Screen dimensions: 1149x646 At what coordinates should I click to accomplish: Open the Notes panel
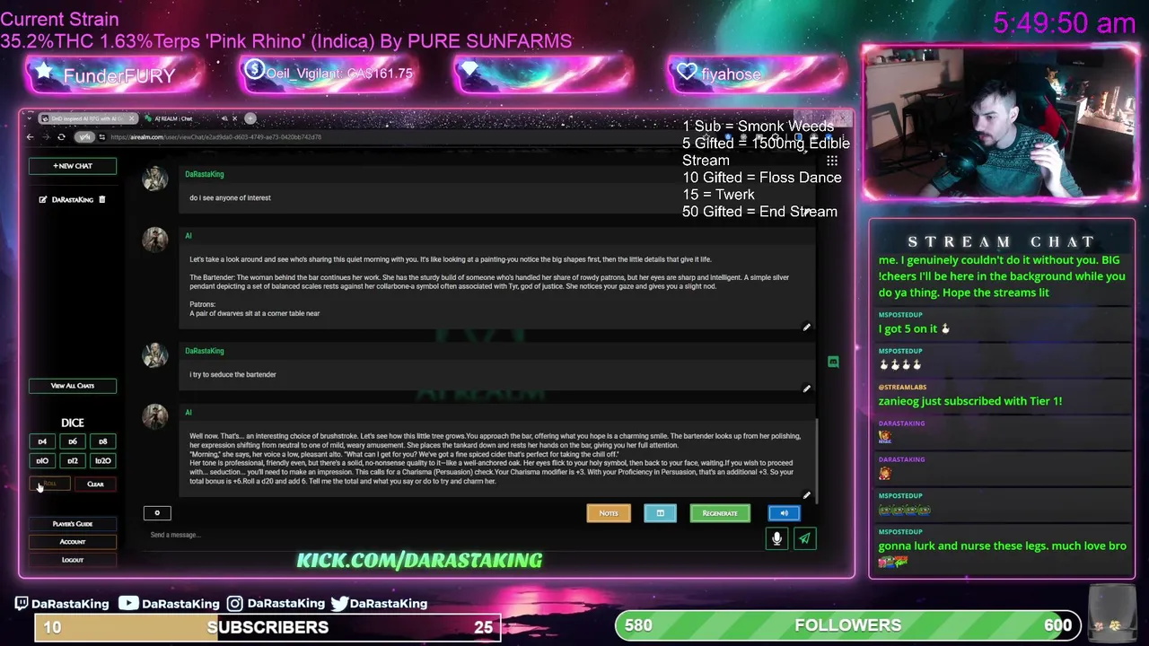coord(609,513)
